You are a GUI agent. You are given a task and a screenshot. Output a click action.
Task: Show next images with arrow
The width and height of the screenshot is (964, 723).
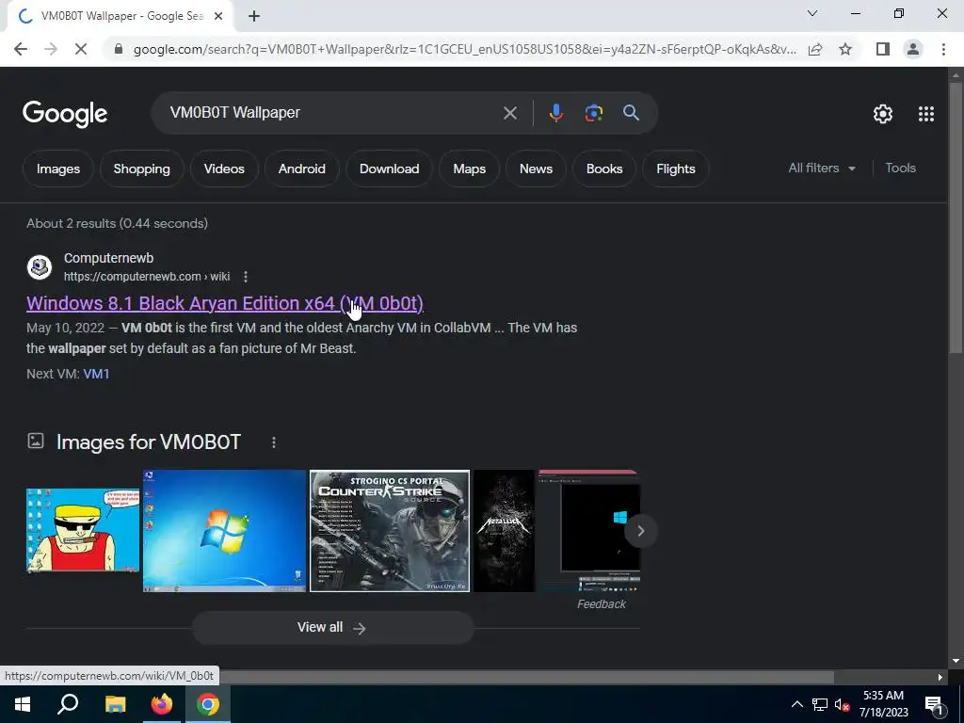click(x=640, y=531)
